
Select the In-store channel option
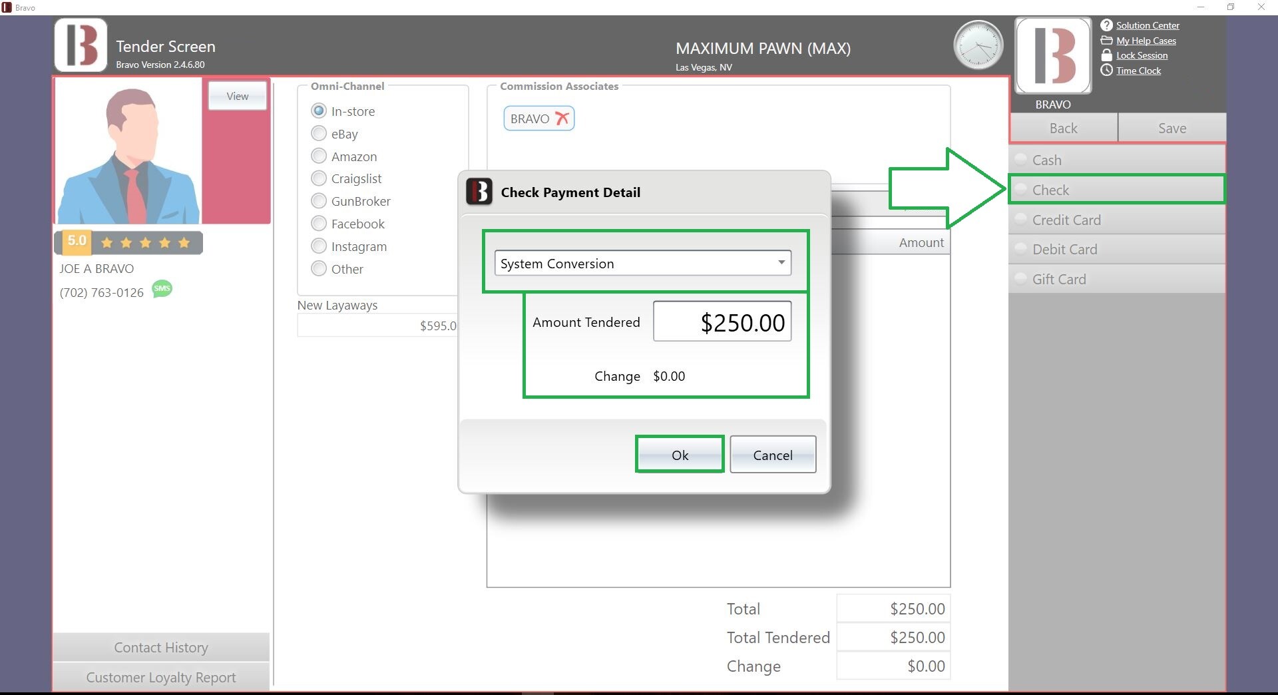click(x=319, y=111)
